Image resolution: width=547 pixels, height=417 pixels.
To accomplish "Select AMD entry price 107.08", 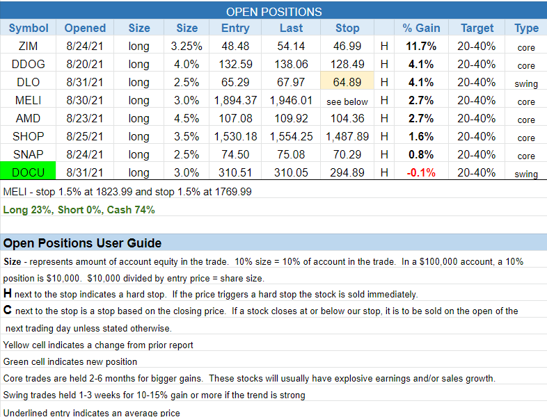I will [235, 118].
